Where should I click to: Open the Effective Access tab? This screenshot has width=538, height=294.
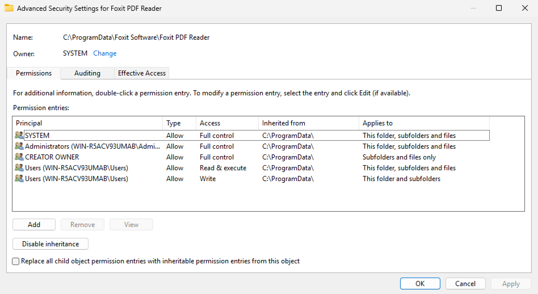tap(142, 73)
